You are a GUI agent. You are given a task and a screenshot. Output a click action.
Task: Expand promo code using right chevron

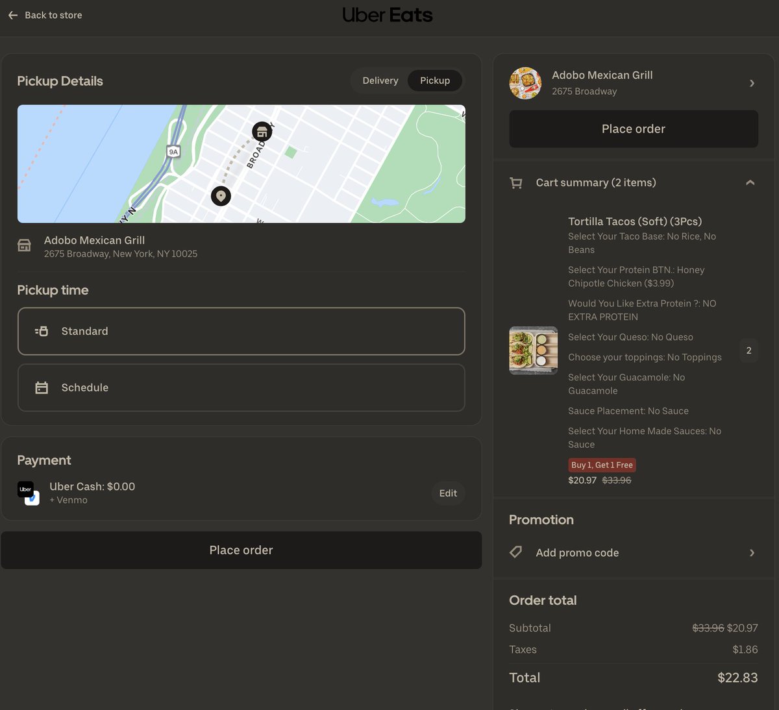tap(752, 553)
